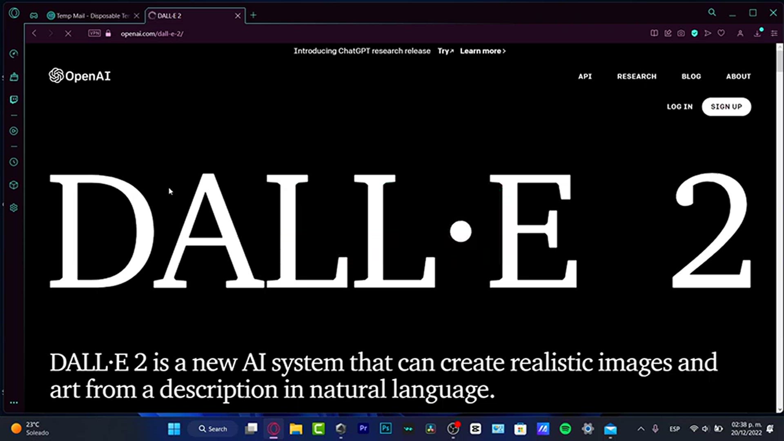Open Windows Start menu
Screen dimensions: 784x441
pos(174,429)
